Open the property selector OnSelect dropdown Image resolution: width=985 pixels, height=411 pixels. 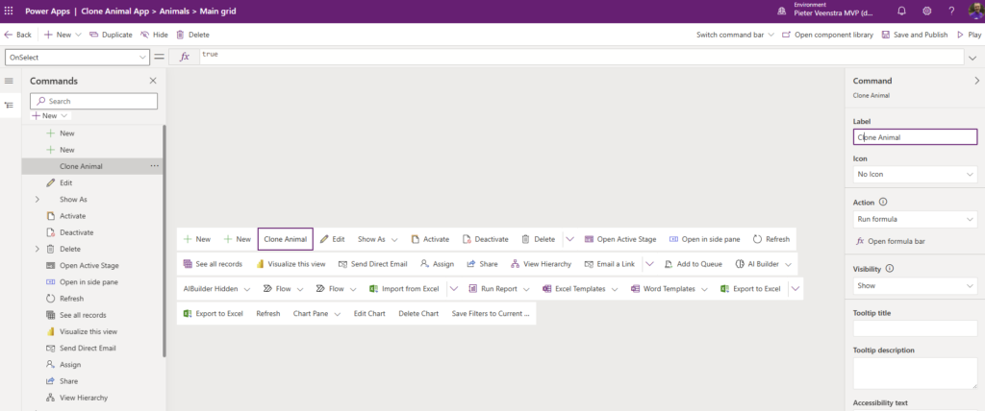77,57
